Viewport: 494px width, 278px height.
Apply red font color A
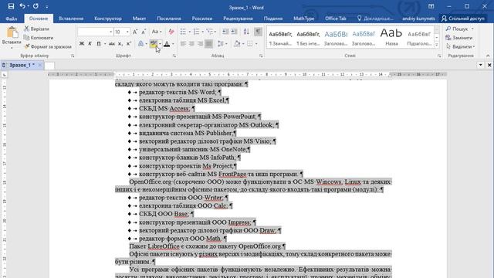(x=167, y=44)
